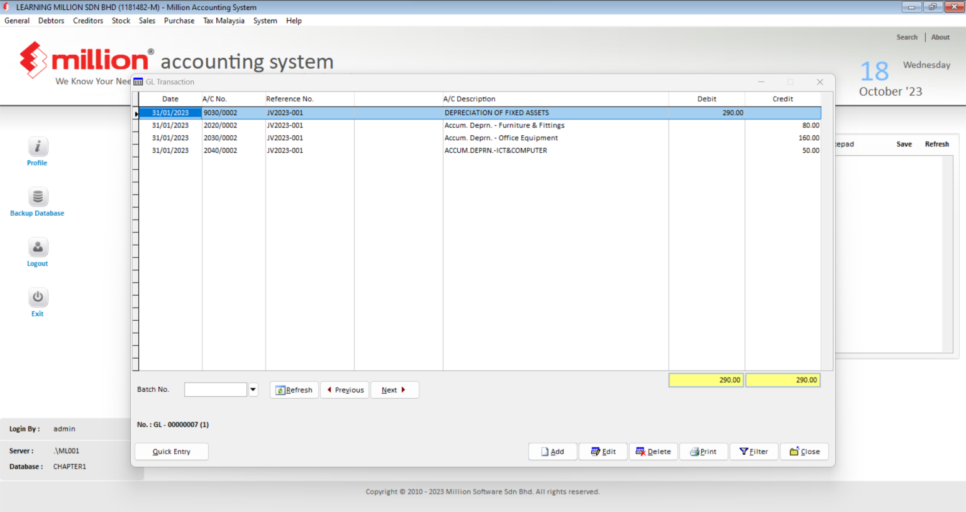
Task: Click the Backup Database icon
Action: pyautogui.click(x=37, y=196)
